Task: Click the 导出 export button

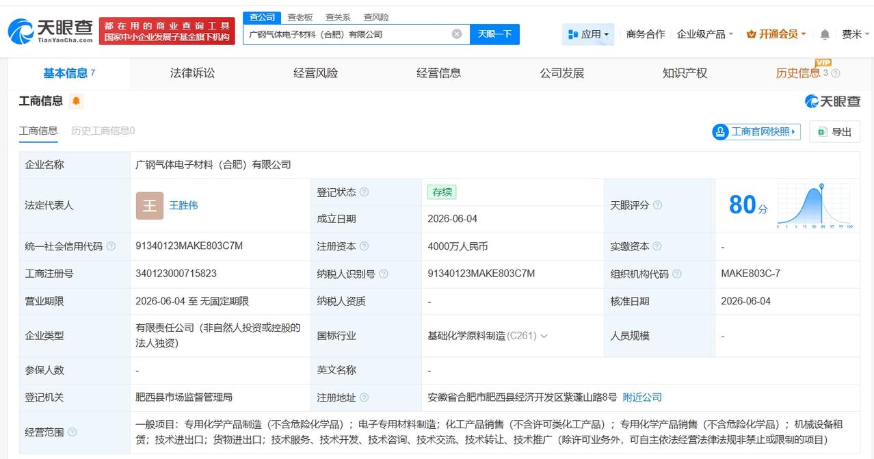Action: coord(835,132)
